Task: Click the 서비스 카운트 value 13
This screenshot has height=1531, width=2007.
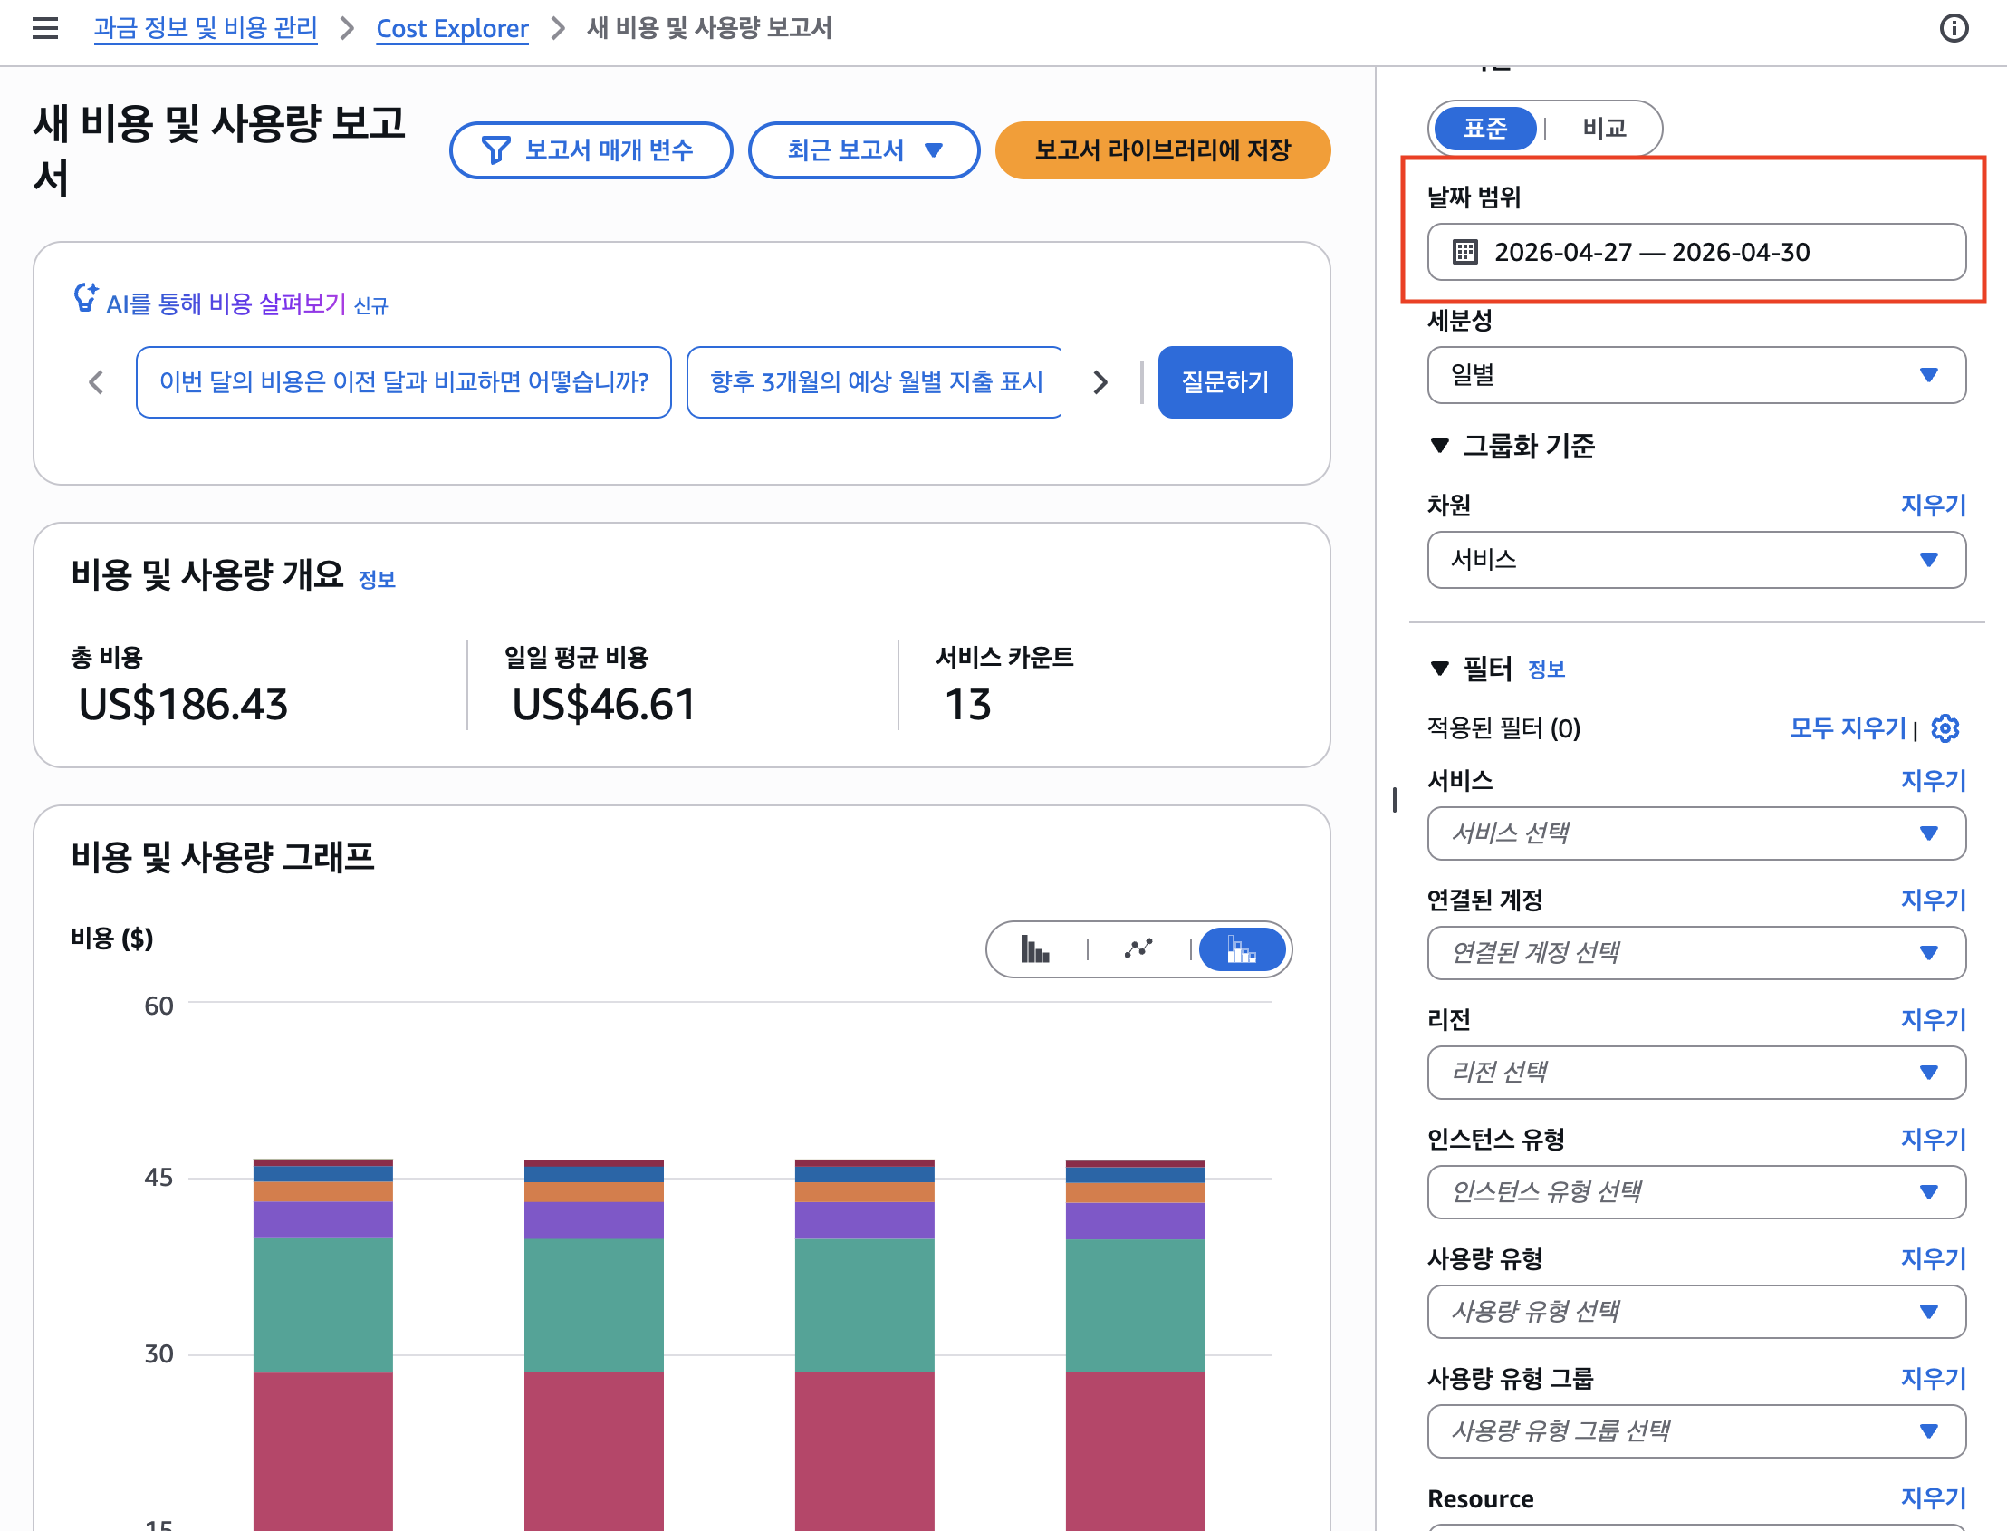Action: click(967, 705)
